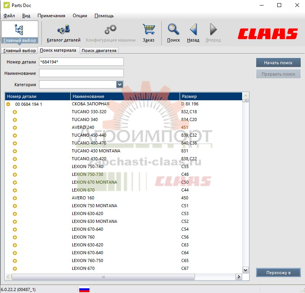Expand the TUCANO 450-440 row

point(15,136)
